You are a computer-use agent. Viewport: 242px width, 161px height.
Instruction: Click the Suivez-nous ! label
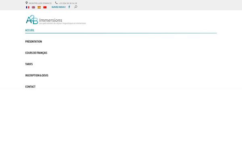tap(58, 7)
